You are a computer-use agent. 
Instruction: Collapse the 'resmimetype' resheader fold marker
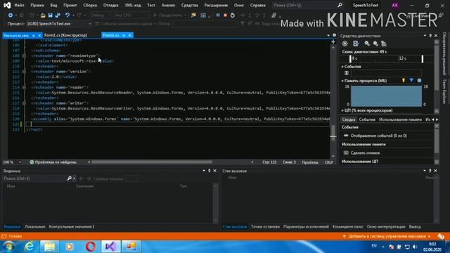[x=25, y=56]
